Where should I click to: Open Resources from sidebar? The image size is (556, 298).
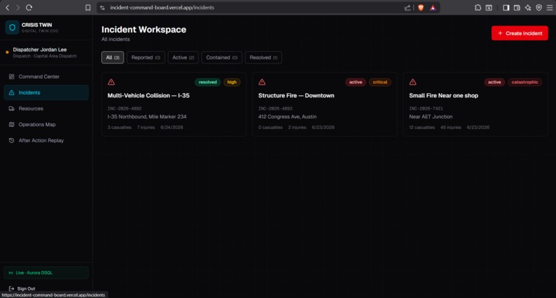(46, 108)
